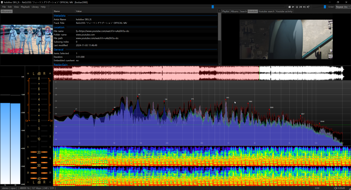Screen dimensions: 351x190
Task: Click the File name YouTube URL value
Action: (x=102, y=31)
